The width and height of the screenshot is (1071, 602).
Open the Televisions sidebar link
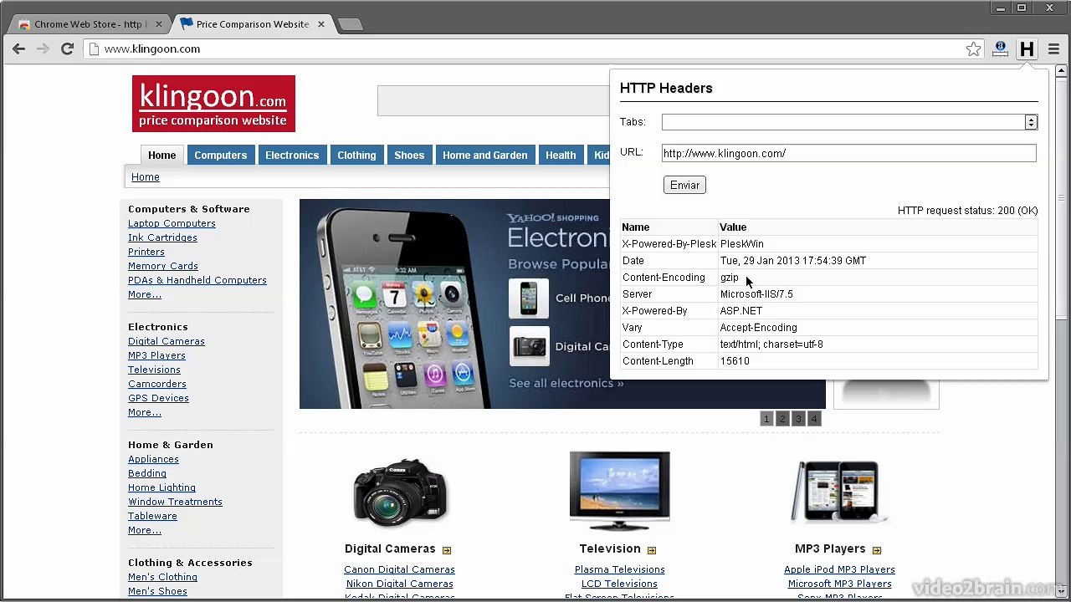(154, 370)
